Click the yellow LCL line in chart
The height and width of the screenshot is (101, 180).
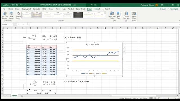coord(95,61)
